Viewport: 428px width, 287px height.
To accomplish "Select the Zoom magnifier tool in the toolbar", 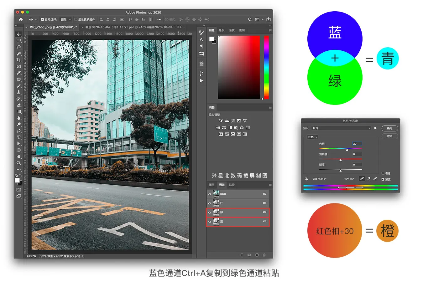I will pos(19,163).
